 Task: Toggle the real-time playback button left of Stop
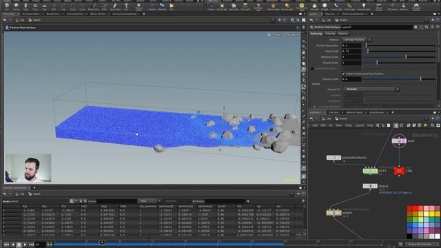pyautogui.click(x=12, y=245)
